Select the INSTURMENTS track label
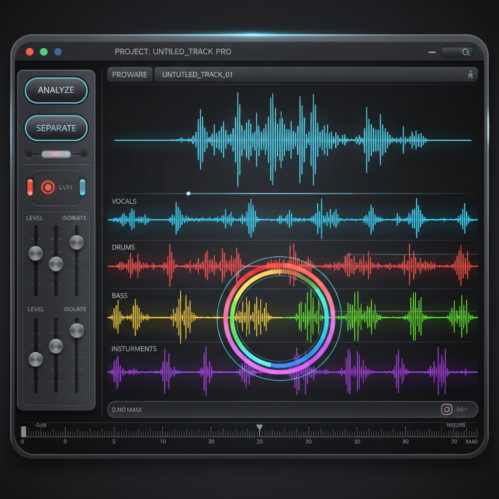 (134, 349)
